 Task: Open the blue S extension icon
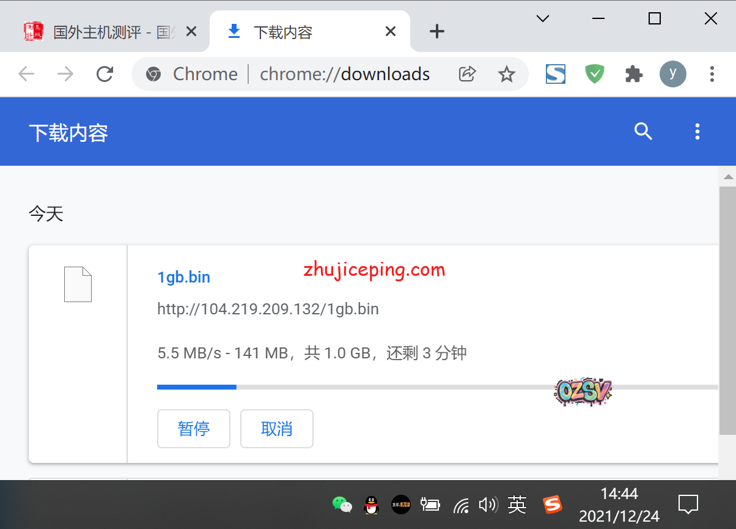[x=555, y=74]
